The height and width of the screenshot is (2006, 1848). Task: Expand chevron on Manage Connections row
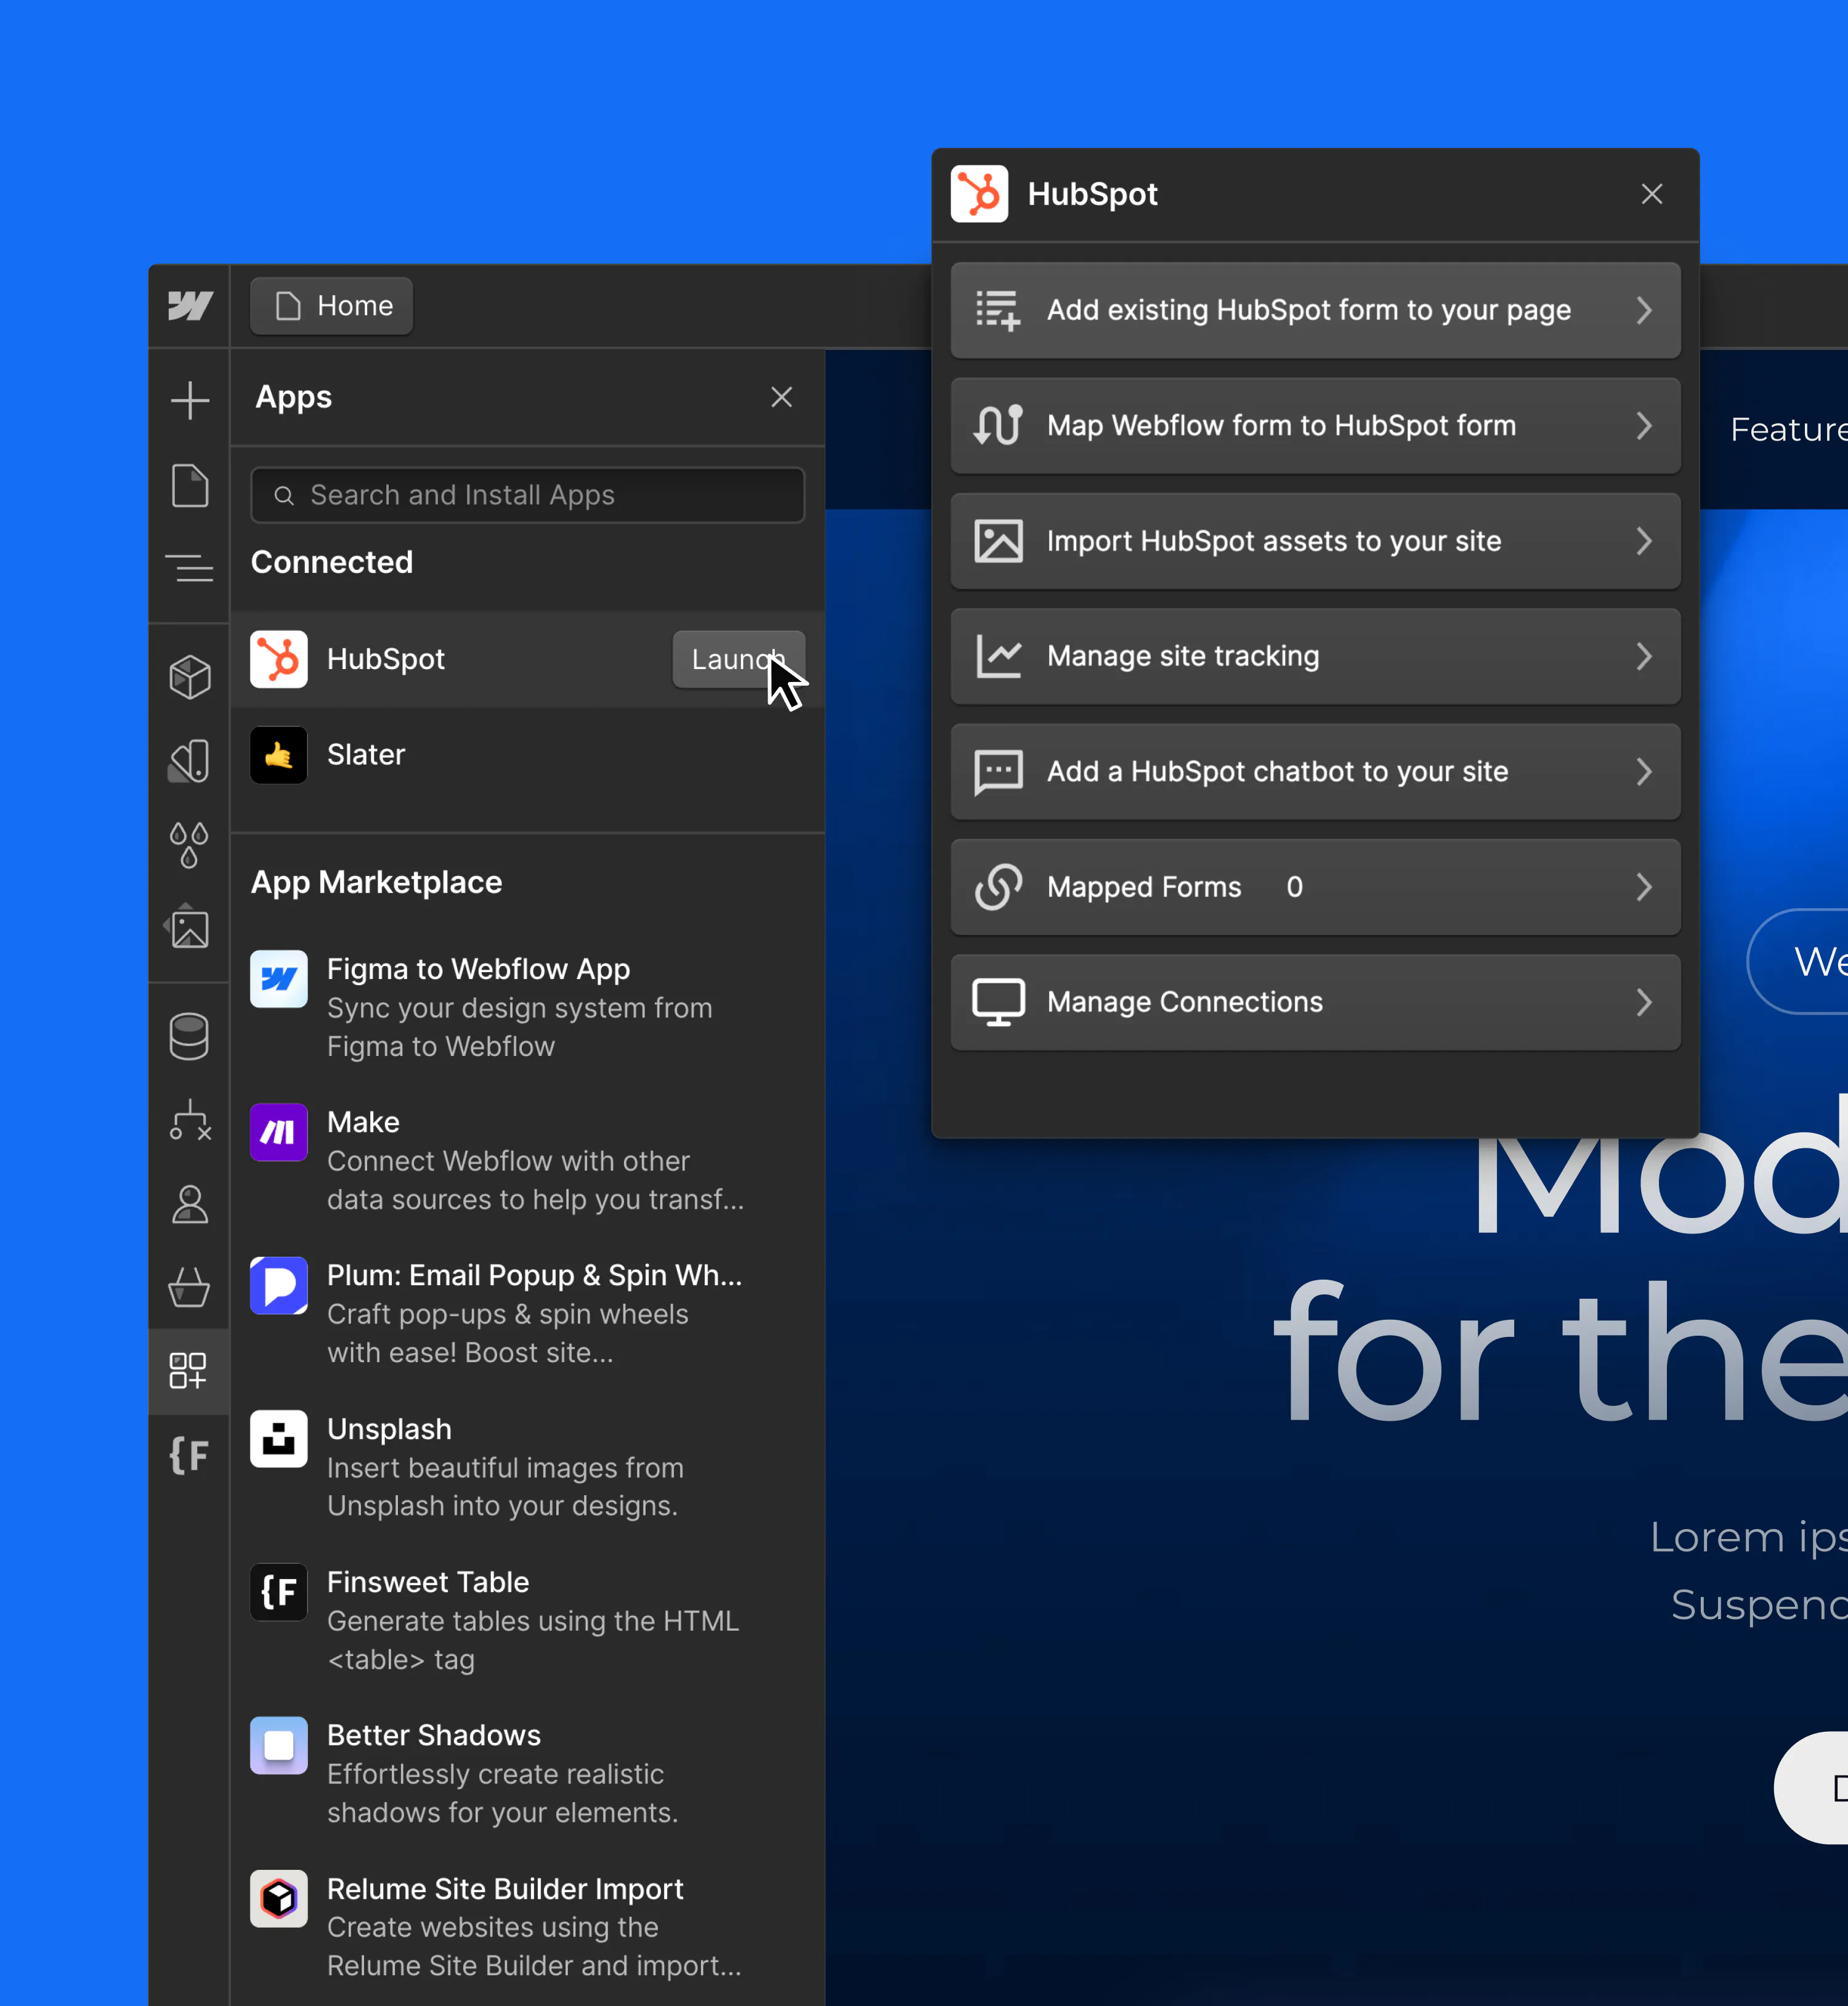[1644, 1002]
